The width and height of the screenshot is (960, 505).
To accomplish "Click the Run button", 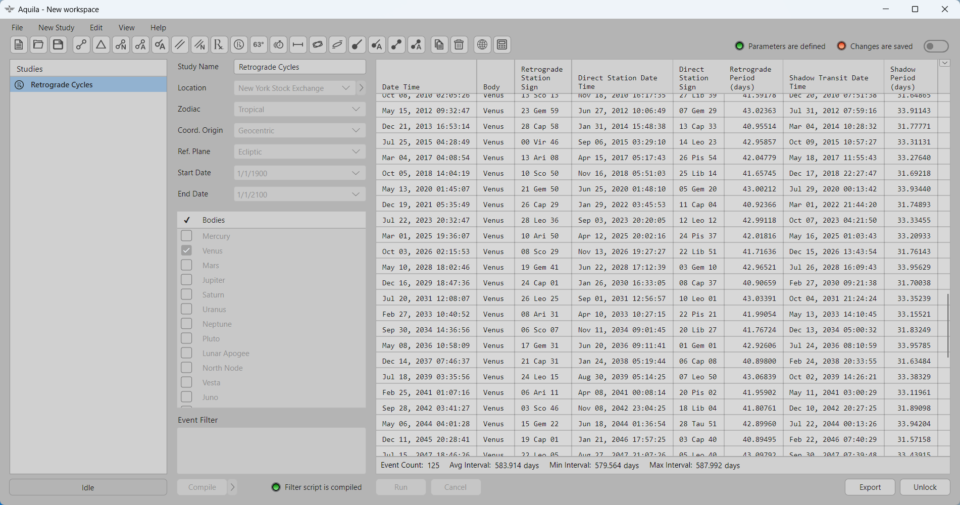I will pos(401,487).
